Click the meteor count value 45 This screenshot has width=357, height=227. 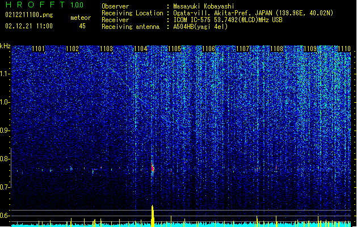(x=82, y=26)
